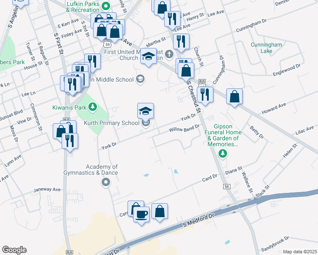
Task: Select the Sunset Blvd label
Action: click(11, 115)
